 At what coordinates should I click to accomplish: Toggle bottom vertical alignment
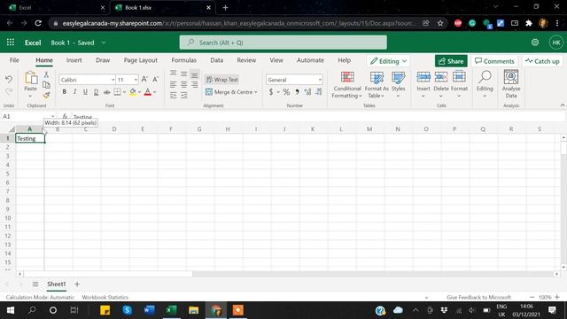point(195,74)
